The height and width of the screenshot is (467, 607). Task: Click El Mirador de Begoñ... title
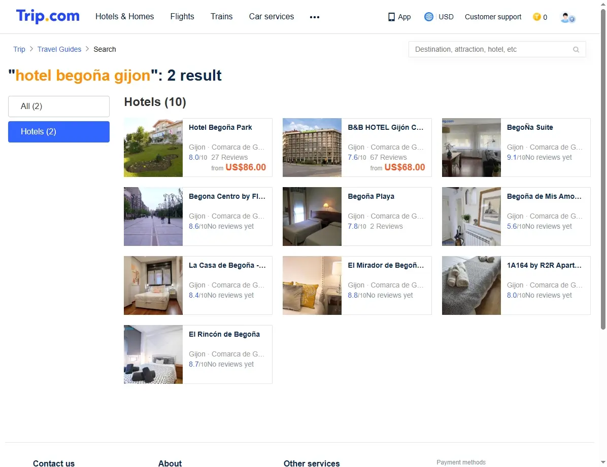tap(386, 265)
